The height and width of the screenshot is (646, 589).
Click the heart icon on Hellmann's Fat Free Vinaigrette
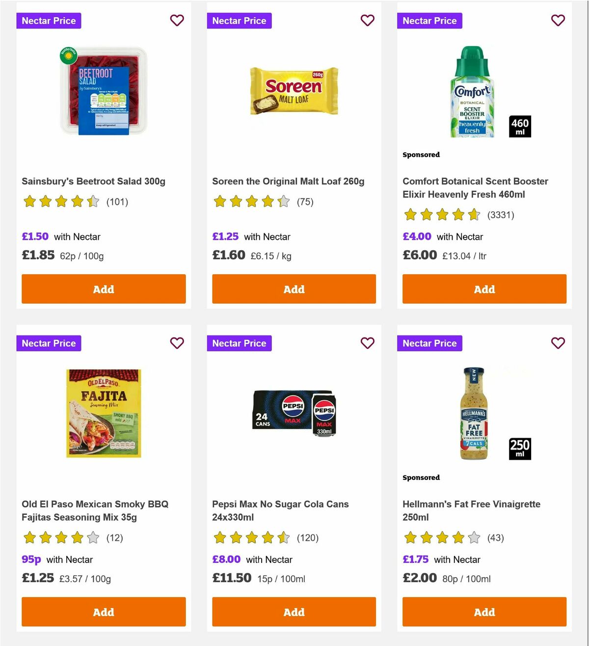pos(558,343)
